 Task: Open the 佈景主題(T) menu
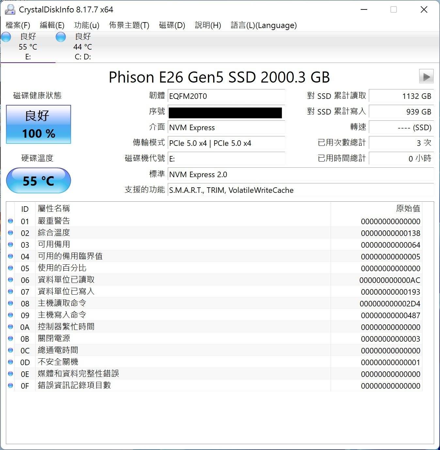(129, 25)
